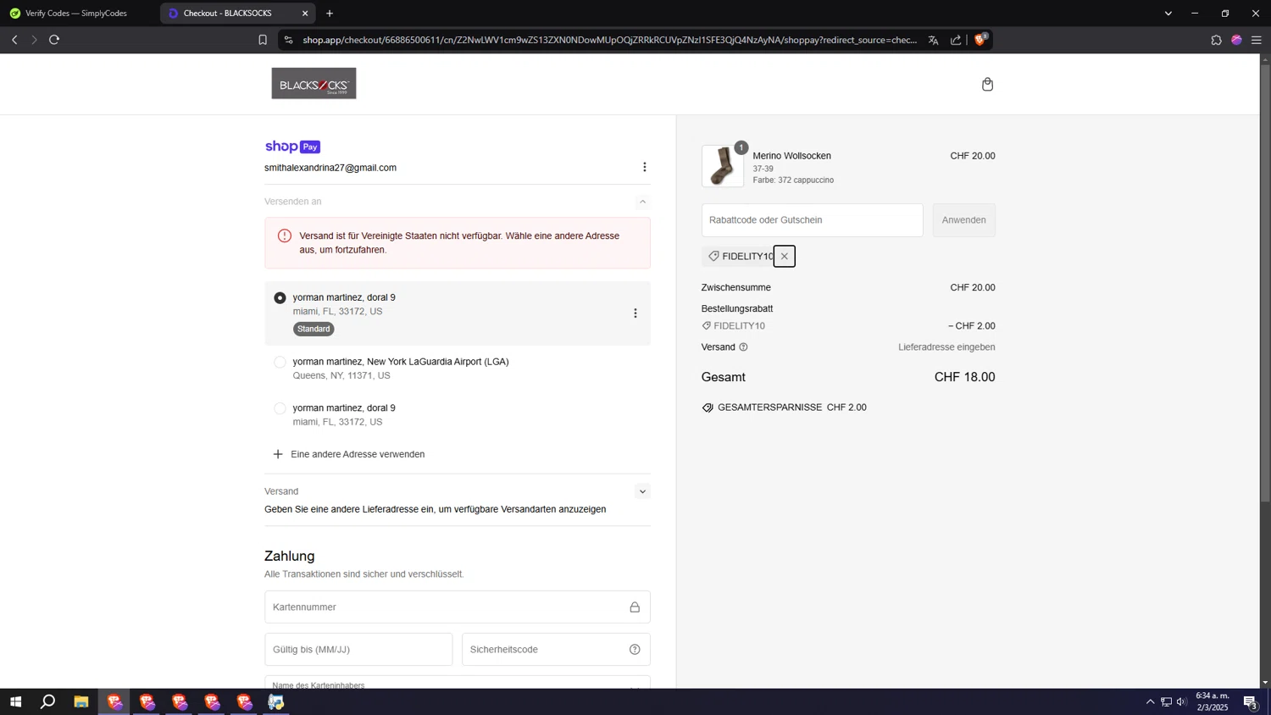Open Windows Start menu
The image size is (1271, 715).
[x=15, y=701]
